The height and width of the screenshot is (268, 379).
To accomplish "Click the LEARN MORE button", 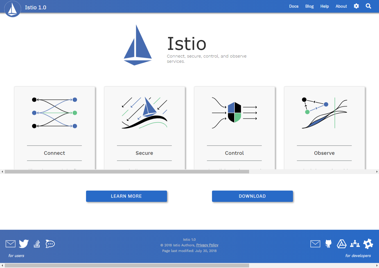I will [x=127, y=196].
